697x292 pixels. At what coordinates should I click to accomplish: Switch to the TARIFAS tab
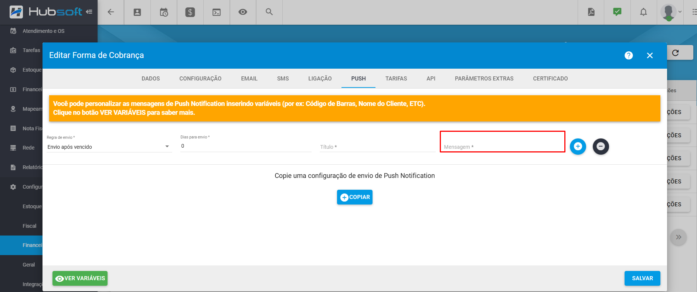(x=396, y=79)
